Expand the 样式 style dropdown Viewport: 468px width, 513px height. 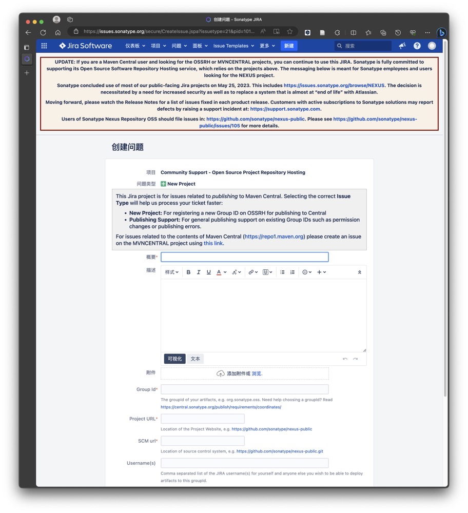(171, 272)
